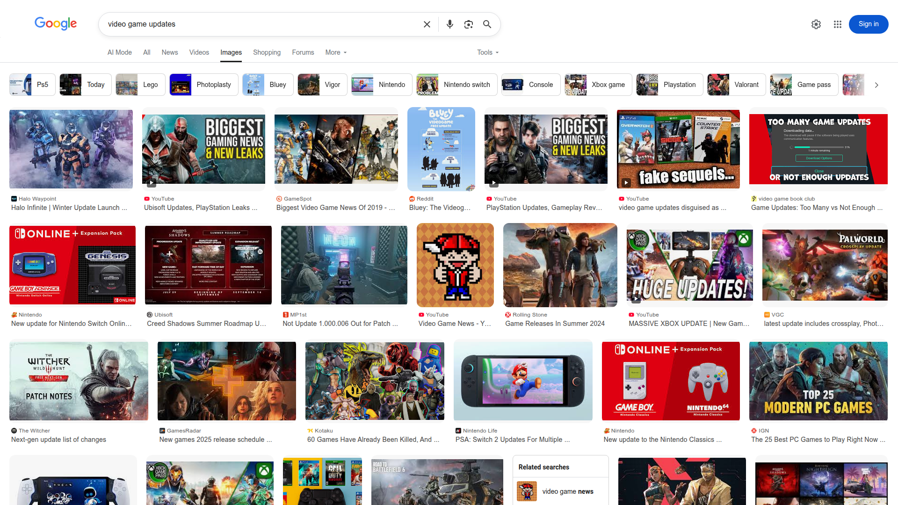The image size is (898, 505).
Task: Switch to the Forums tab
Action: tap(303, 52)
